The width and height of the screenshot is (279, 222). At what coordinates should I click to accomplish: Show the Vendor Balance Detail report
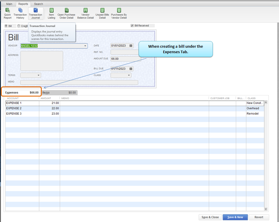(85, 14)
